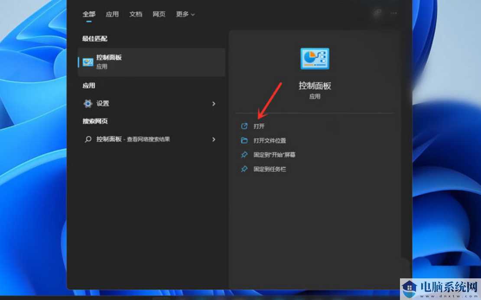Viewport: 481px width, 300px height.
Task: Click the folder icon for 打开文件位置
Action: coord(244,140)
